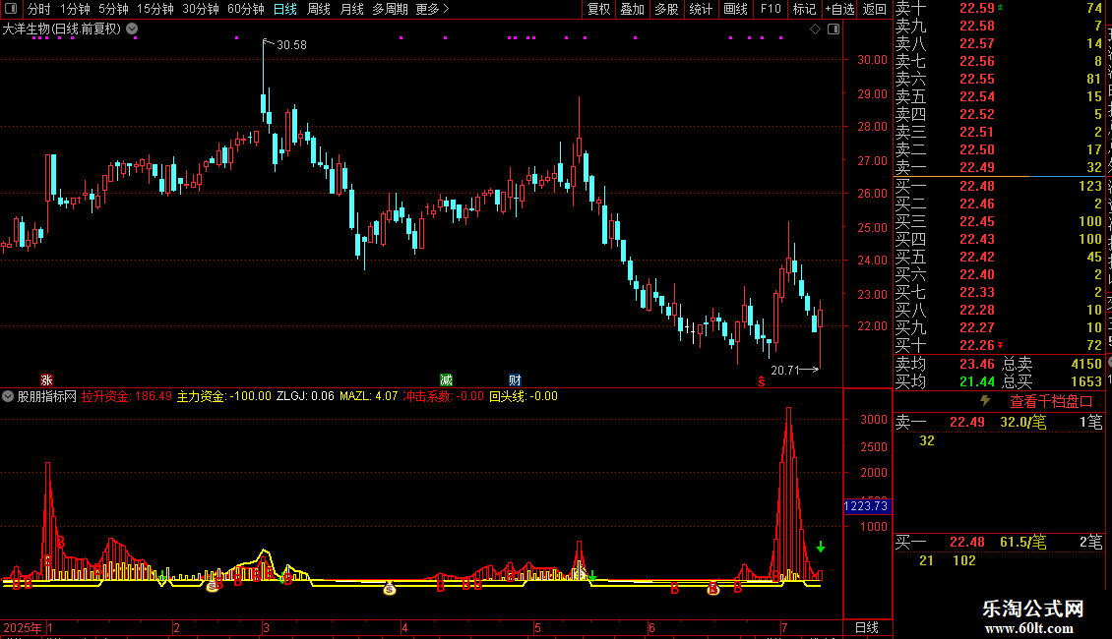Click the 买均 21.44 value

(976, 381)
